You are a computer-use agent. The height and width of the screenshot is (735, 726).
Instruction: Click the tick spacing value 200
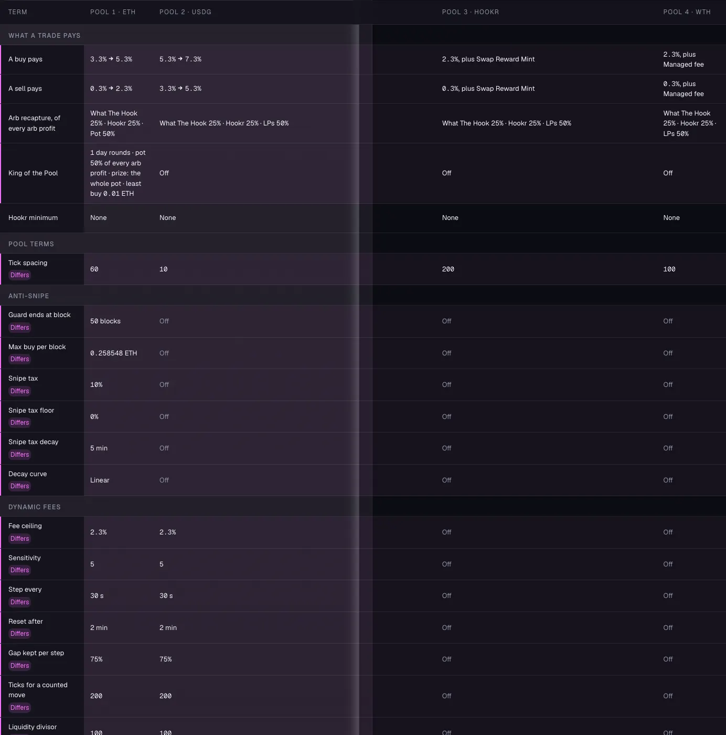pyautogui.click(x=448, y=269)
